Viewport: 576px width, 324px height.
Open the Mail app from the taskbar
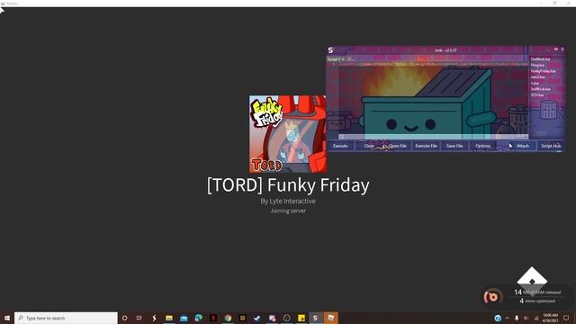(184, 318)
